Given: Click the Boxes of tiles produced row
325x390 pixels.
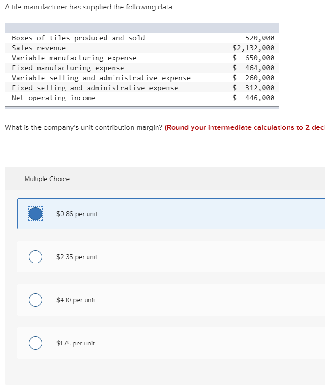Looking at the screenshot, I should click(x=142, y=38).
